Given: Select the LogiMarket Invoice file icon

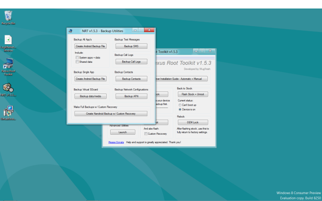Looking at the screenshot, I should pyautogui.click(x=8, y=43).
